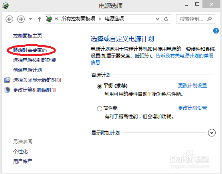
Task: Click text 有利于提高性能，但会增加功耗。
Action: tap(139, 116)
